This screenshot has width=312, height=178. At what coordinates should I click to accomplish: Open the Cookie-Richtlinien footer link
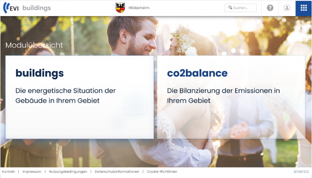(162, 172)
